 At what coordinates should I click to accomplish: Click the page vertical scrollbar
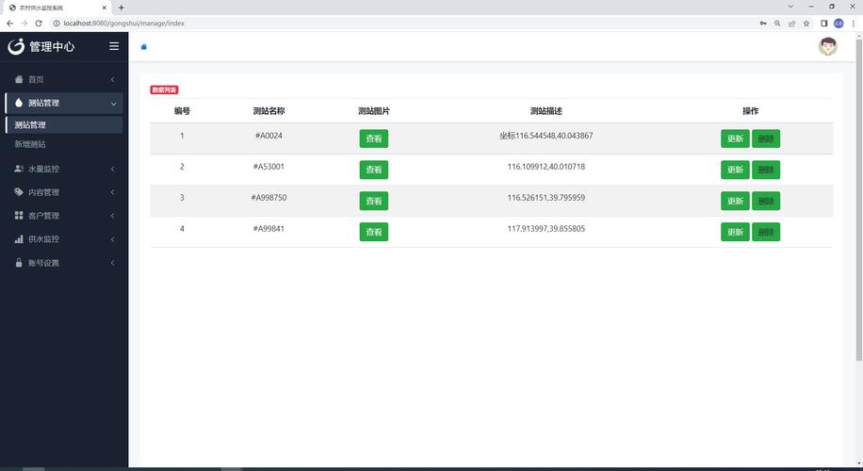point(858,198)
